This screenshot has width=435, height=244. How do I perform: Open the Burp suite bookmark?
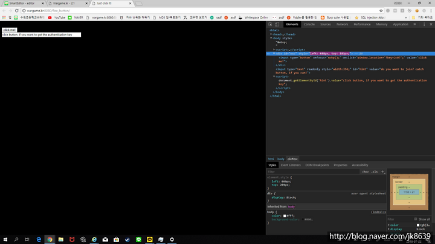[x=335, y=17]
